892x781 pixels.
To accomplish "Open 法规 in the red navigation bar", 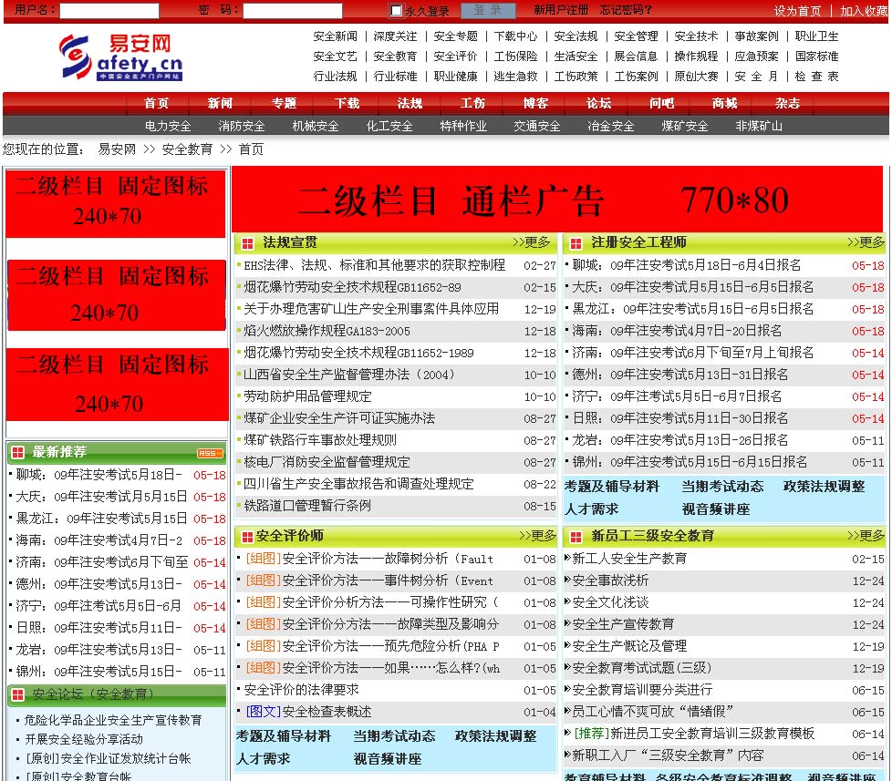I will (410, 104).
